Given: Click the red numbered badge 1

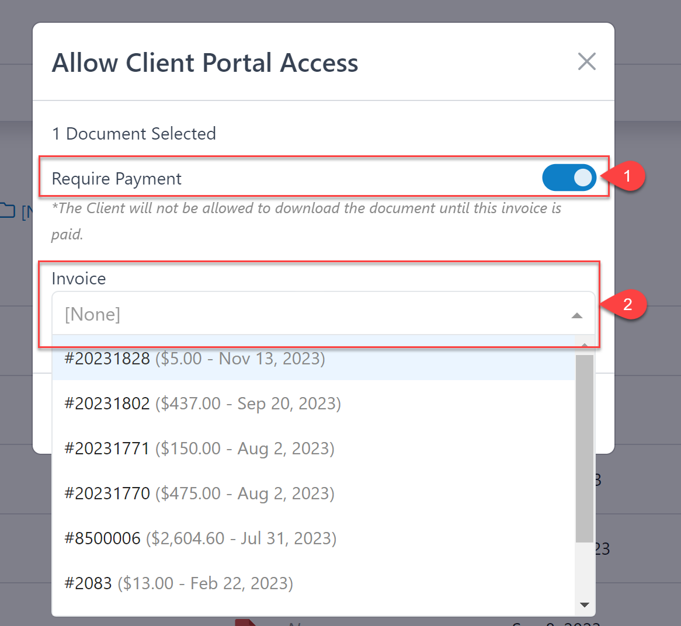Looking at the screenshot, I should 627,176.
